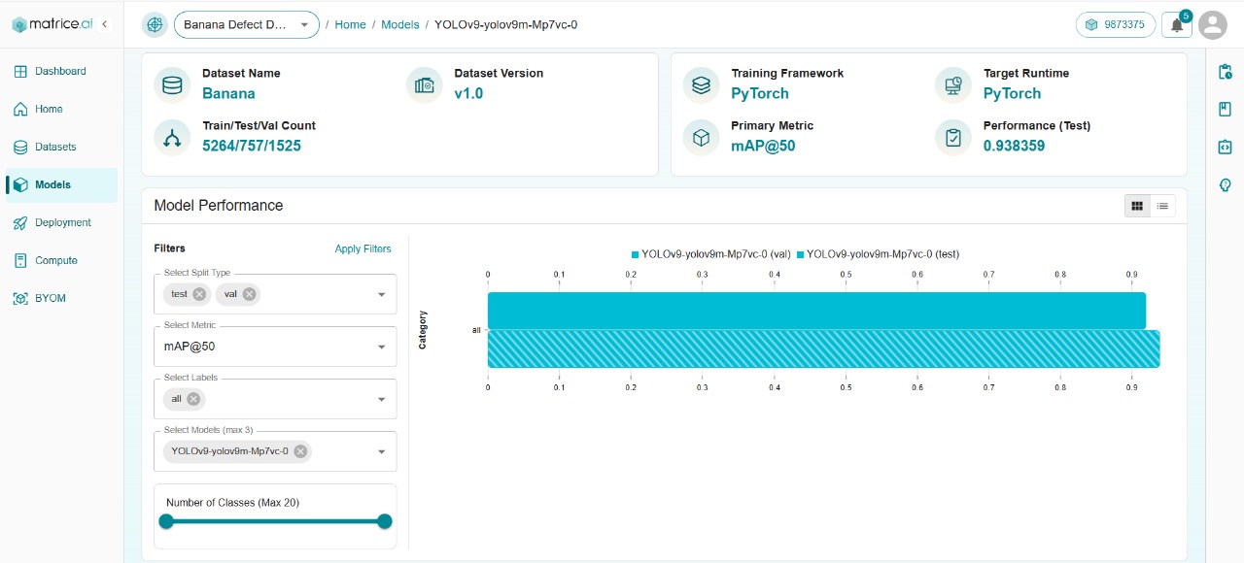Expand the Select Split Type dropdown
1244x563 pixels.
382,295
